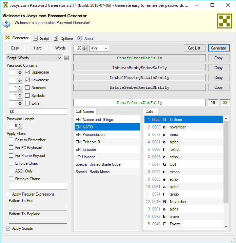Image resolution: width=236 pixels, height=243 pixels.
Task: Increase the password count of 20
Action: point(84,47)
